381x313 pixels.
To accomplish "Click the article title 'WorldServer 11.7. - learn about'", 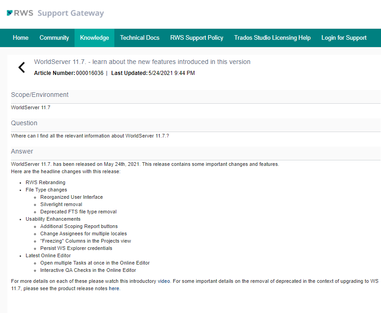I will [x=142, y=62].
